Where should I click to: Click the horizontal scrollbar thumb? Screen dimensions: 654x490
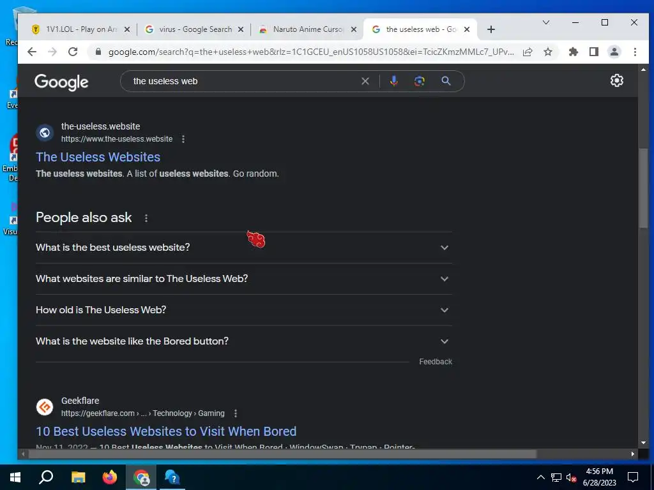(x=282, y=454)
